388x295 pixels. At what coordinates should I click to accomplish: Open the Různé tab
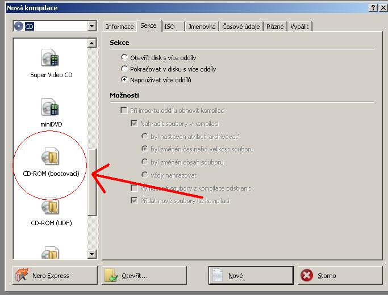coord(275,27)
